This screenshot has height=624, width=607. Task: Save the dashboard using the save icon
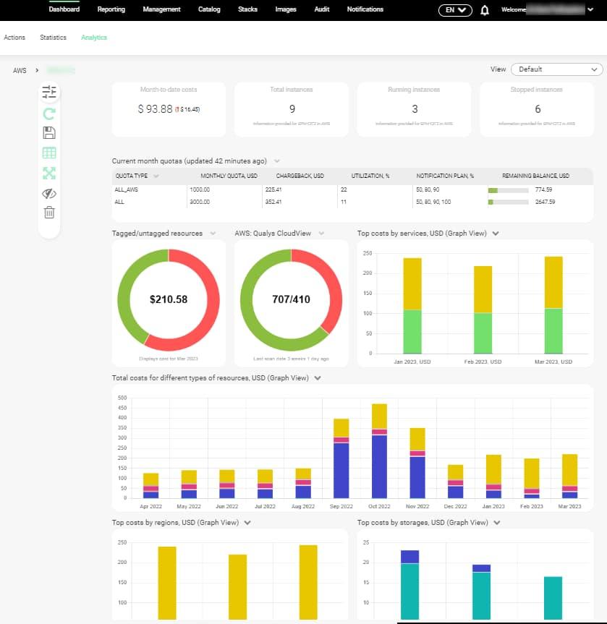pyautogui.click(x=48, y=132)
